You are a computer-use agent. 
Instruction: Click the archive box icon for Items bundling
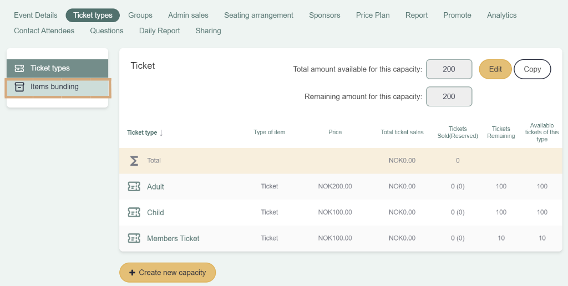(19, 87)
